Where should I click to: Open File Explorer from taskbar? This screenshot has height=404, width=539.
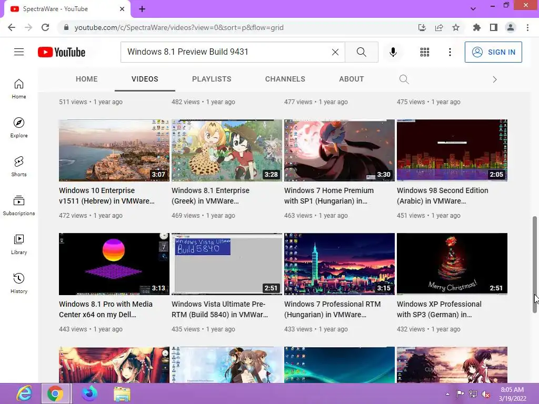point(122,394)
